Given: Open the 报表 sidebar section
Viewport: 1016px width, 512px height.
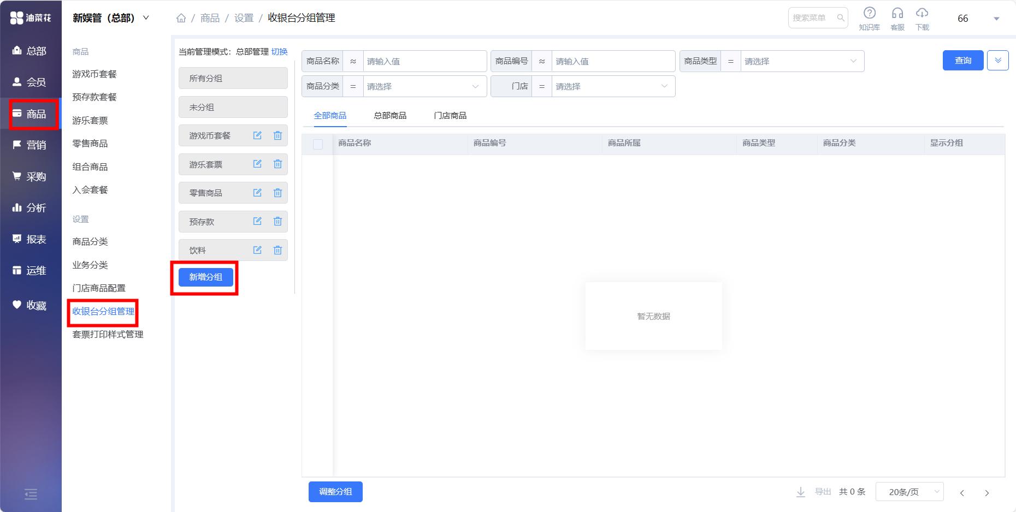Looking at the screenshot, I should pos(30,239).
